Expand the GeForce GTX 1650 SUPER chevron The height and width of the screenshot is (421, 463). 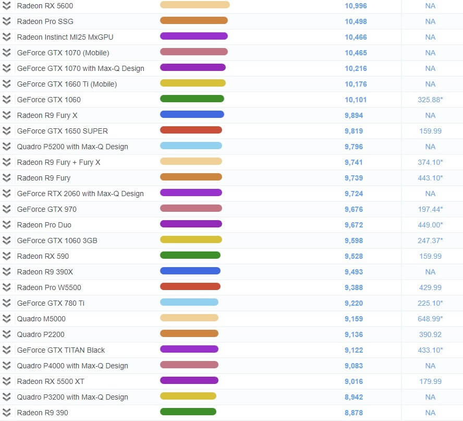click(6, 131)
